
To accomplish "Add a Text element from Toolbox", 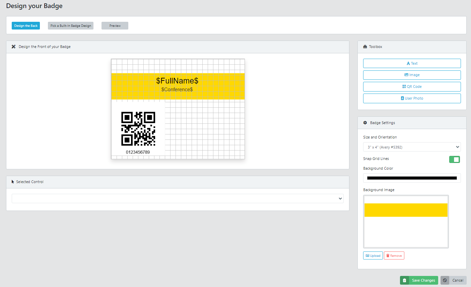I will click(x=412, y=63).
